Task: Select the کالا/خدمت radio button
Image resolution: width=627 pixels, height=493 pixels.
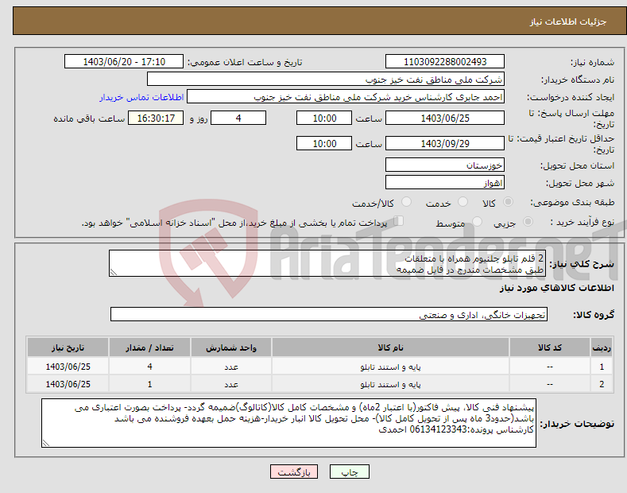Action: [406, 202]
